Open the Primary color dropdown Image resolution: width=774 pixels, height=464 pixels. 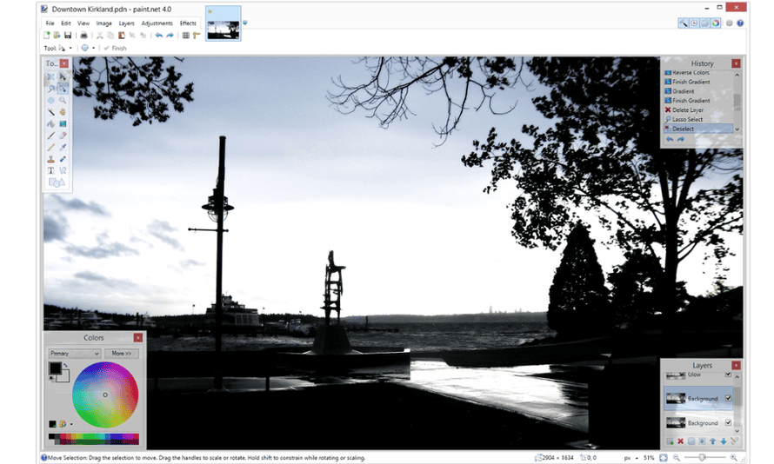[75, 354]
